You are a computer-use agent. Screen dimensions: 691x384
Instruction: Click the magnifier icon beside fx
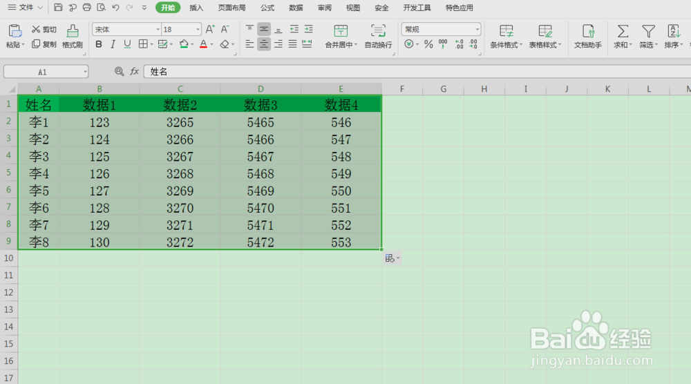click(119, 71)
